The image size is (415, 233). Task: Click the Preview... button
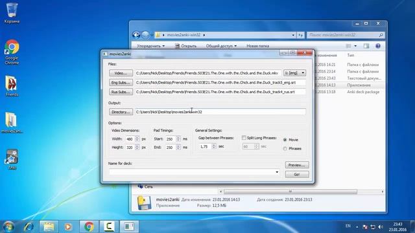(x=297, y=165)
